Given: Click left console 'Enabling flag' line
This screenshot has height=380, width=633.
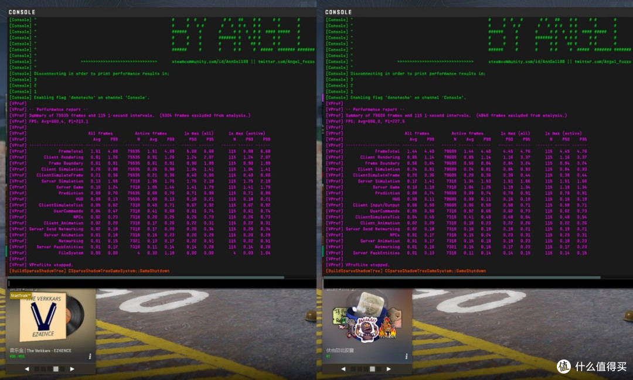Looking at the screenshot, I should point(80,98).
